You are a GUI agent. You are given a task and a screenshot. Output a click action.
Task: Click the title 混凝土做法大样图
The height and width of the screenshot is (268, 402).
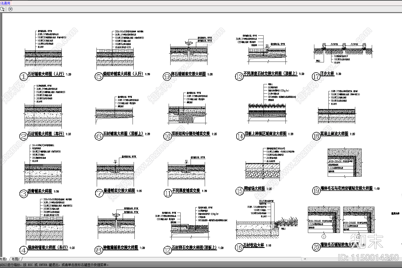click(x=334, y=134)
